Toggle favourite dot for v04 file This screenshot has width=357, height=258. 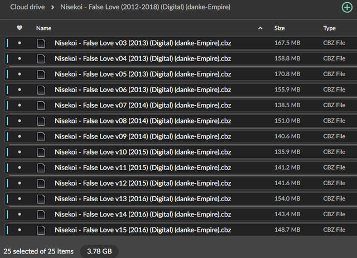(x=20, y=58)
